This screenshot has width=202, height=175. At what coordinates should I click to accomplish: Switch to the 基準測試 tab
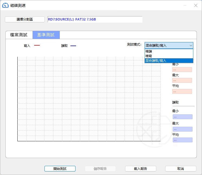coord(46,35)
